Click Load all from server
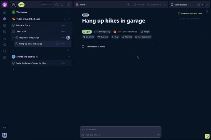This screenshot has width=211, height=140. click(189, 18)
